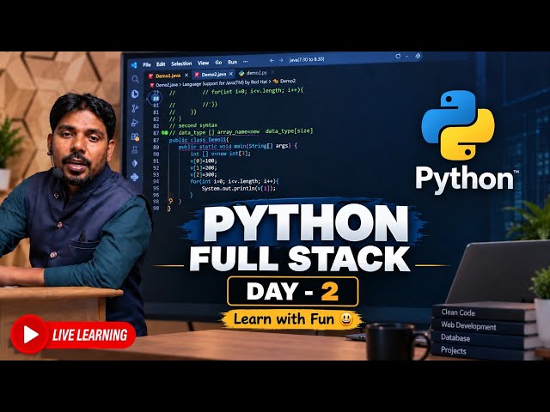Click the 'Database' book spine
This screenshot has width=550, height=412.
pyautogui.click(x=484, y=340)
